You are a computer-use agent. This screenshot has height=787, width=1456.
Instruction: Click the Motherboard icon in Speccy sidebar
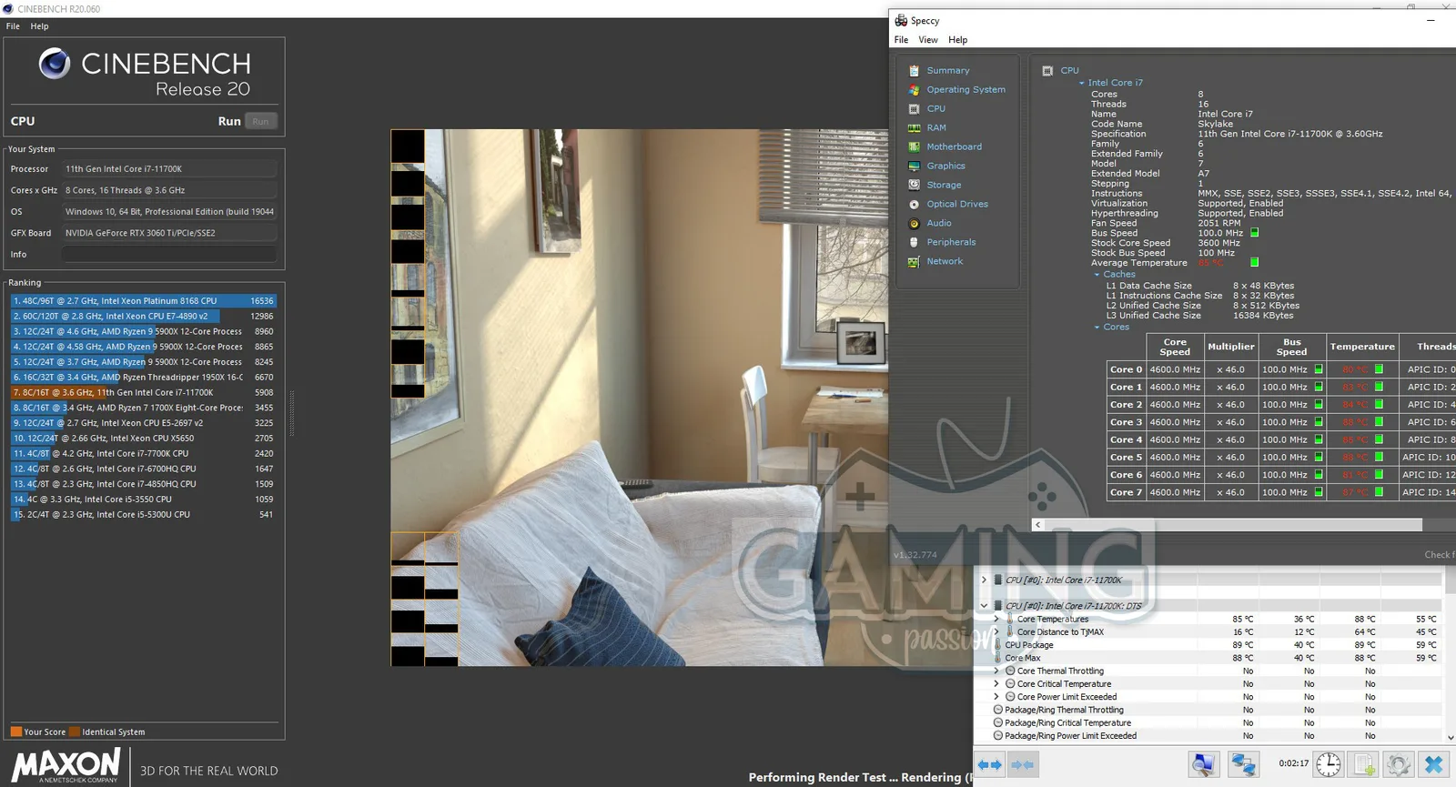915,146
